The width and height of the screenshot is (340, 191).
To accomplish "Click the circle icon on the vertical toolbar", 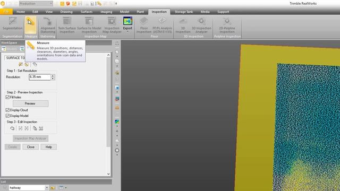I will [117, 150].
